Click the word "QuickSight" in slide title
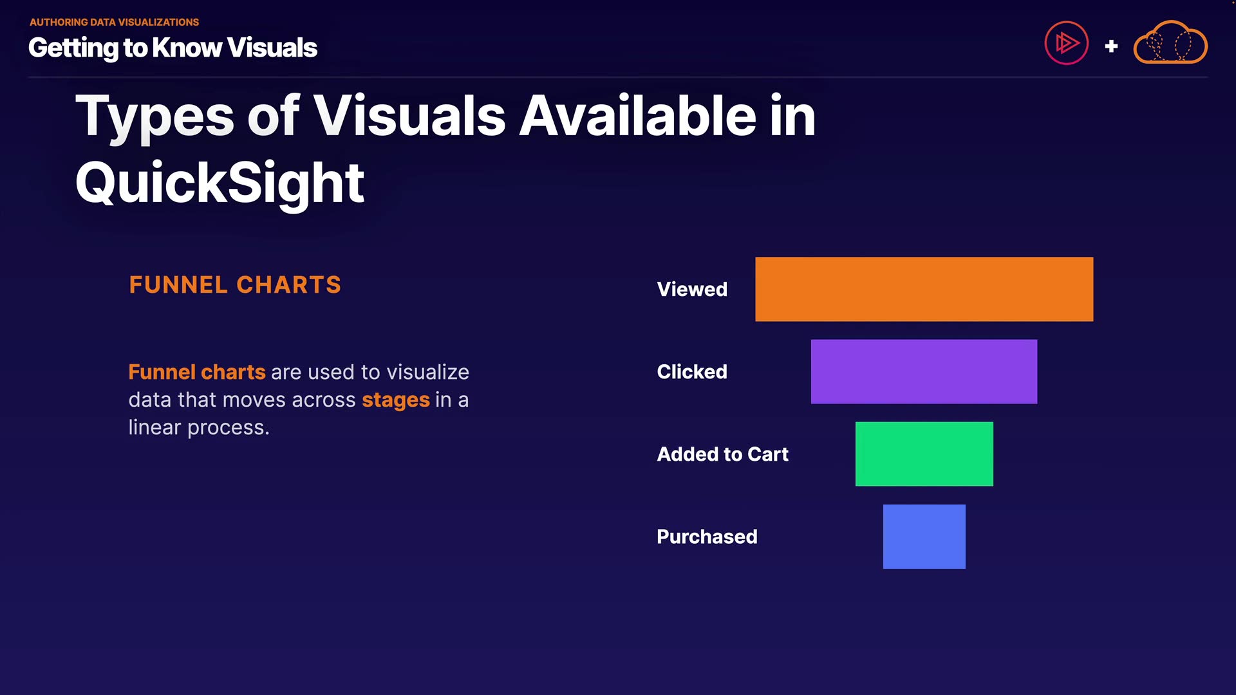This screenshot has width=1236, height=695. click(x=220, y=183)
